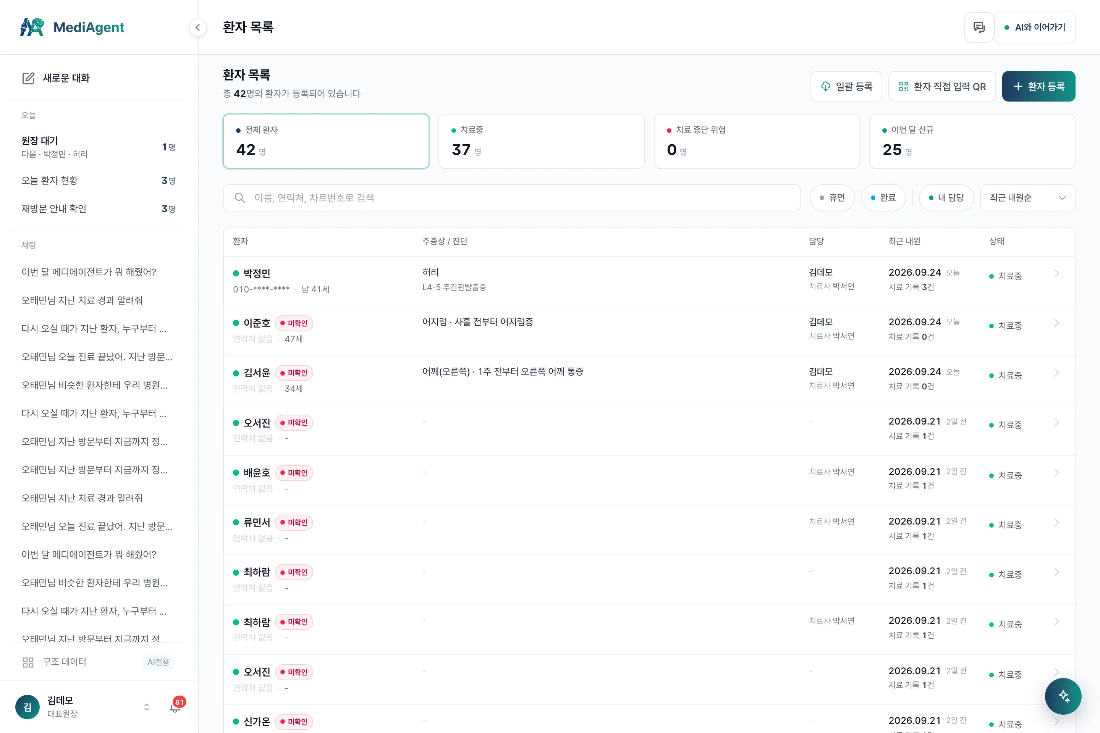Click the 김 user avatar
The height and width of the screenshot is (733, 1100).
click(27, 707)
